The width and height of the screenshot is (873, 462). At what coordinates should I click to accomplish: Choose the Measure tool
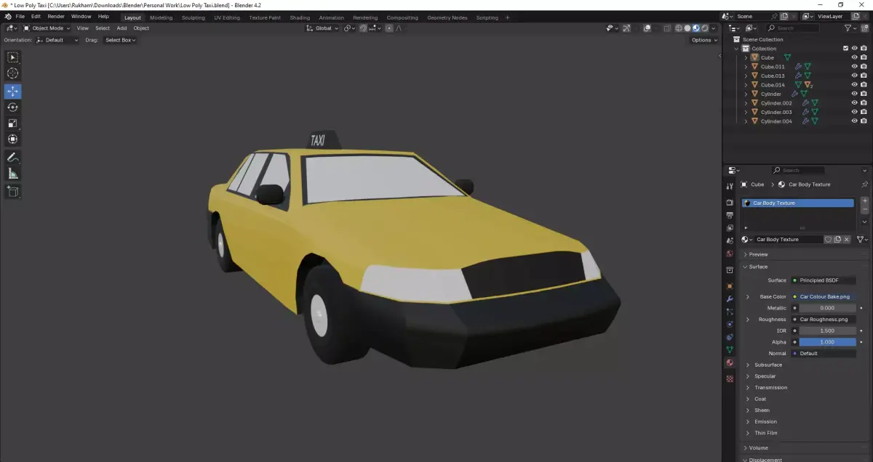(12, 174)
